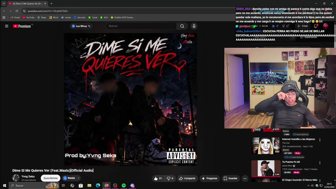The height and width of the screenshot is (189, 336).
Task: Open descvids bookmark
Action: (80, 18)
